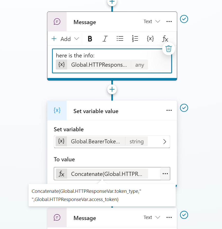Insert a numbered list in the message
222x229 pixels.
point(135,39)
